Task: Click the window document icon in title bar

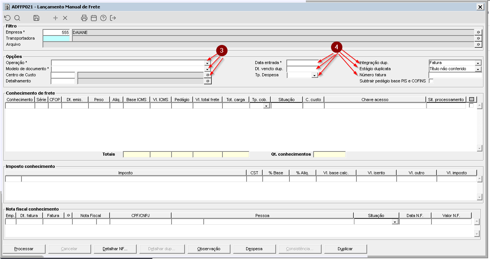Action: 7,6
